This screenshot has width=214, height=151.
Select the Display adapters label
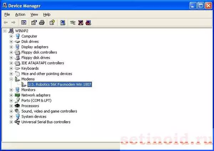click(35, 47)
